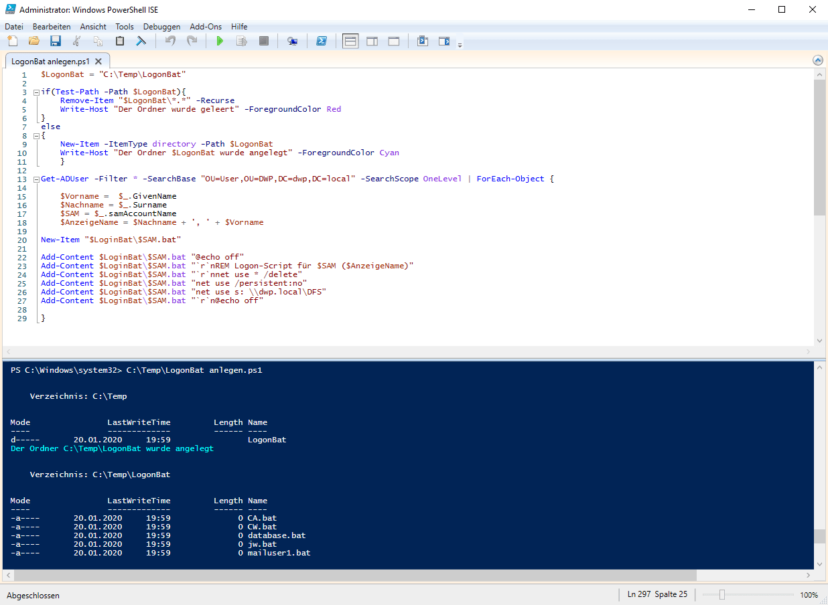The height and width of the screenshot is (605, 828).
Task: Click the console horizontal scrollbar
Action: click(x=355, y=576)
